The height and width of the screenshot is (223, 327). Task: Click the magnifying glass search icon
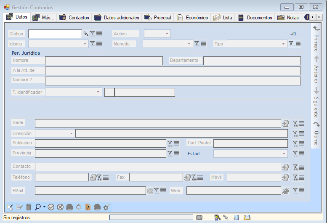coord(38,207)
